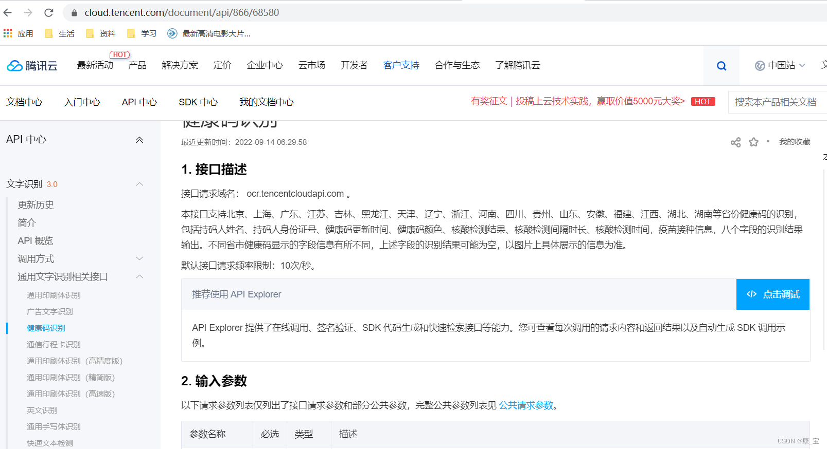
Task: Select 通用印刷体识别（精简版） in sidebar
Action: 71,377
